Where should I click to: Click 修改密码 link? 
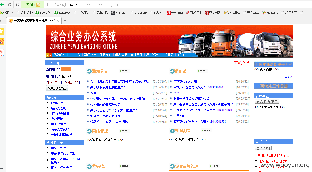(x=72, y=83)
